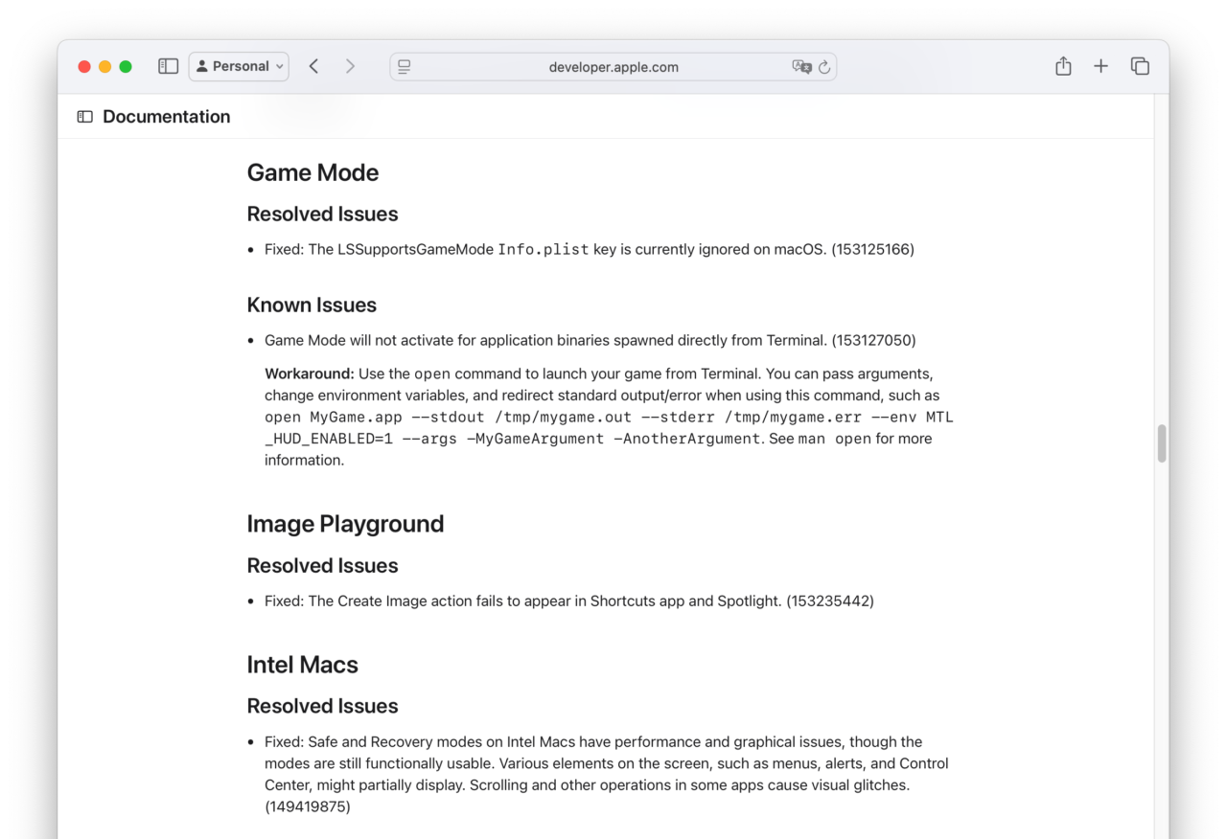This screenshot has height=839, width=1227.
Task: Click the developer.apple.com address field
Action: (x=613, y=67)
